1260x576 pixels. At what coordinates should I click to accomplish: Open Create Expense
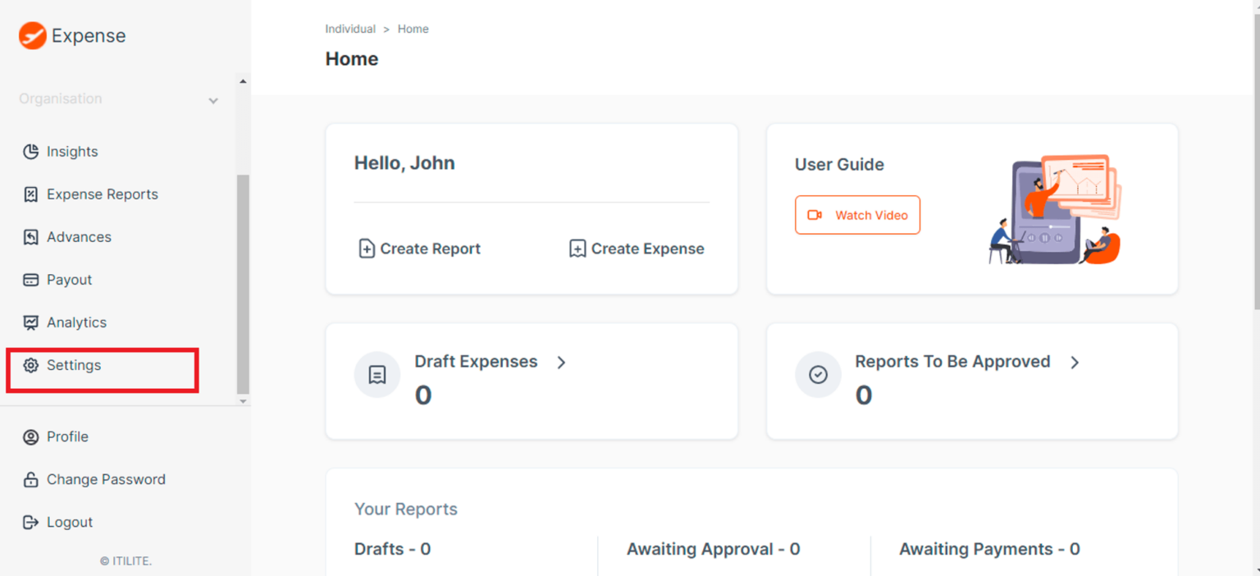click(x=636, y=248)
